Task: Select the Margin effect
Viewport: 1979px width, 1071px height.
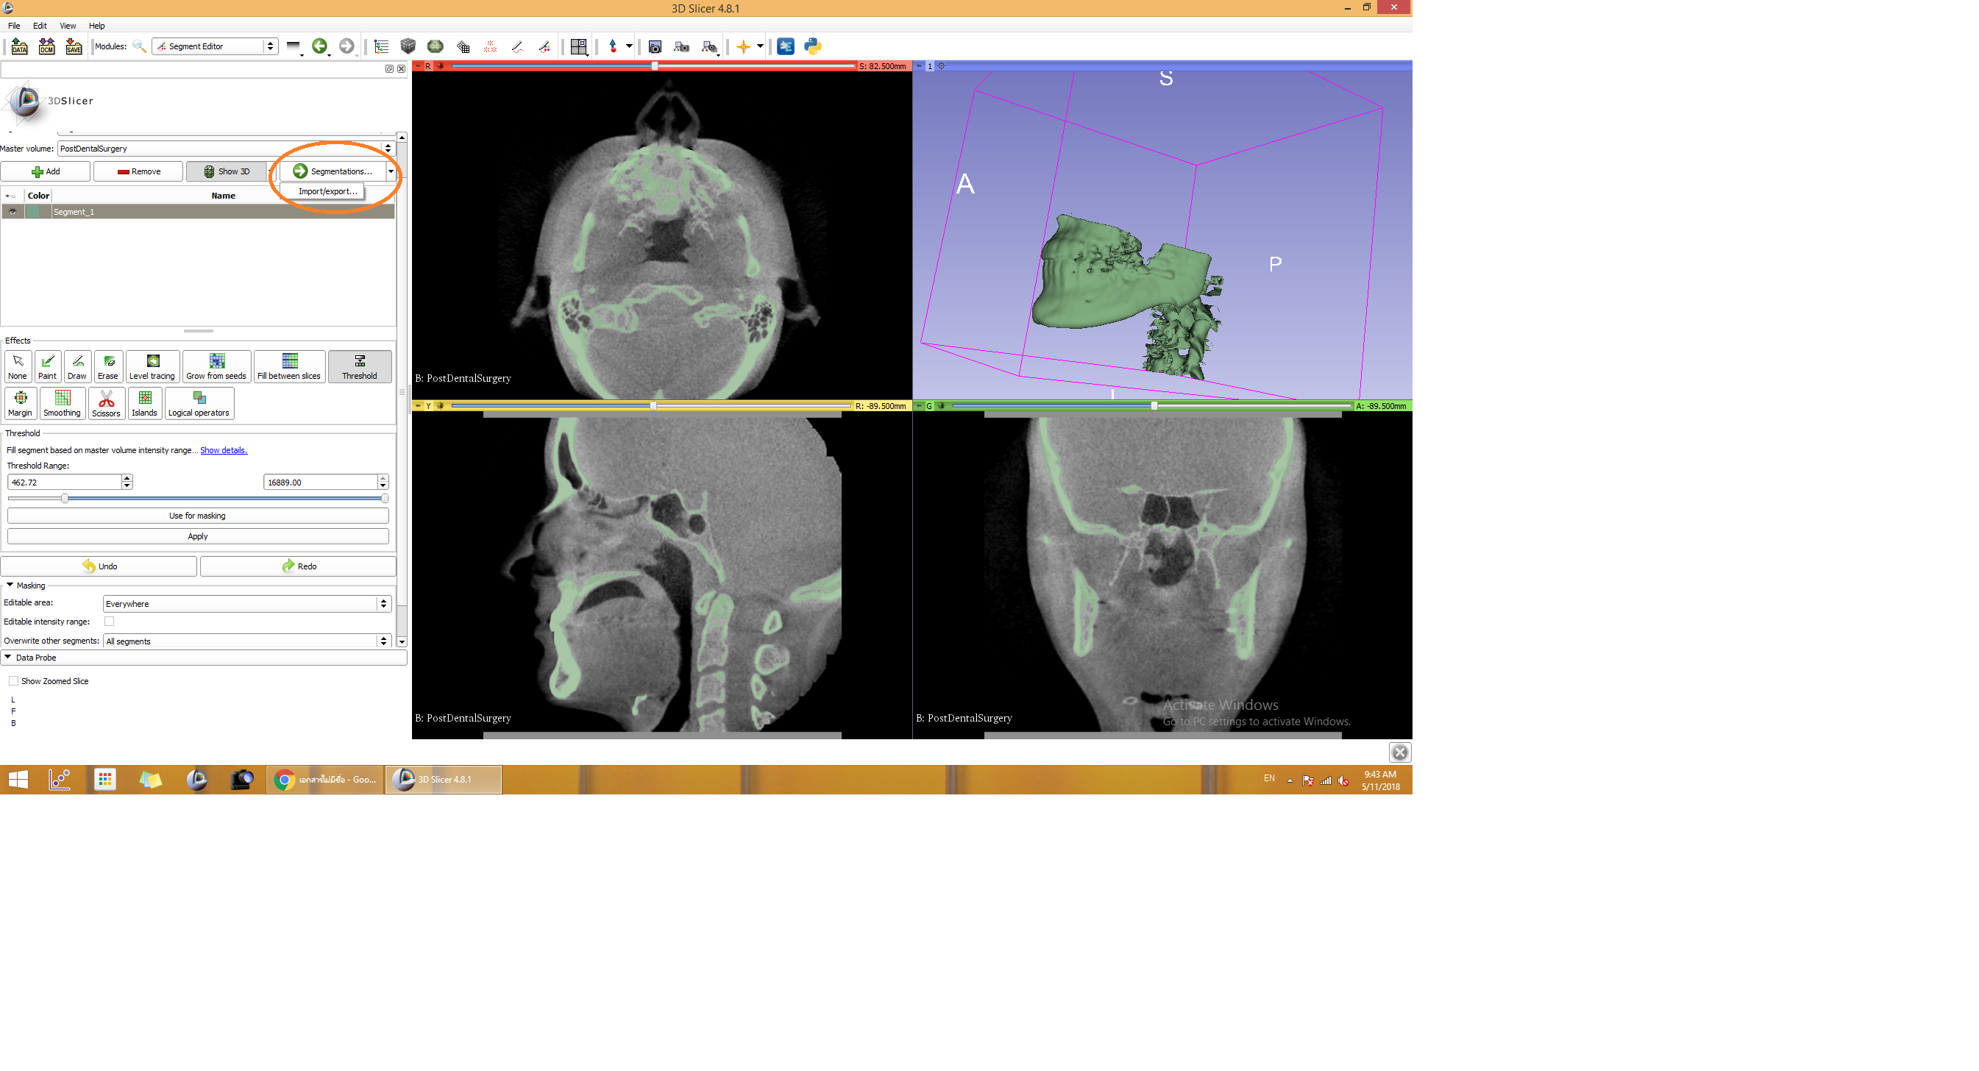Action: [20, 403]
